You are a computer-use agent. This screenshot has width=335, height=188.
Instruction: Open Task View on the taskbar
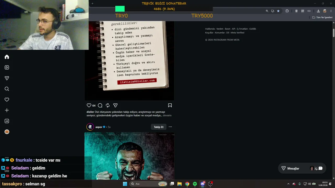(172, 184)
